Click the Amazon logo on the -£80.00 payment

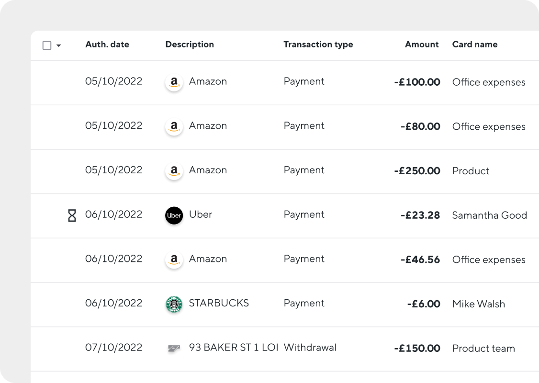click(174, 127)
